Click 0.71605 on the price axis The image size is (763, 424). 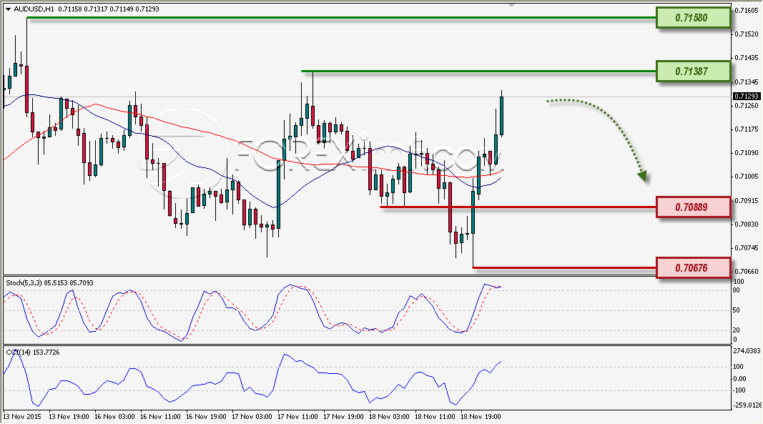(x=747, y=10)
